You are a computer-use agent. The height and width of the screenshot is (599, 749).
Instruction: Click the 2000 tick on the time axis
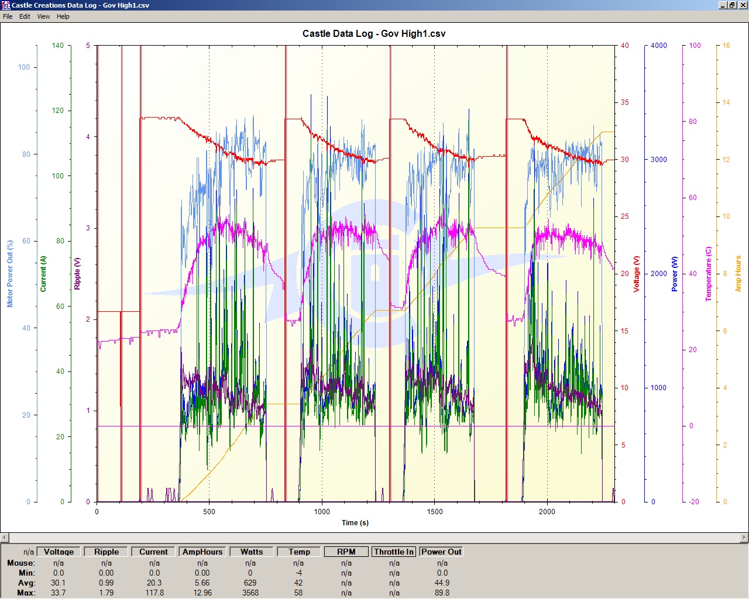click(x=547, y=512)
